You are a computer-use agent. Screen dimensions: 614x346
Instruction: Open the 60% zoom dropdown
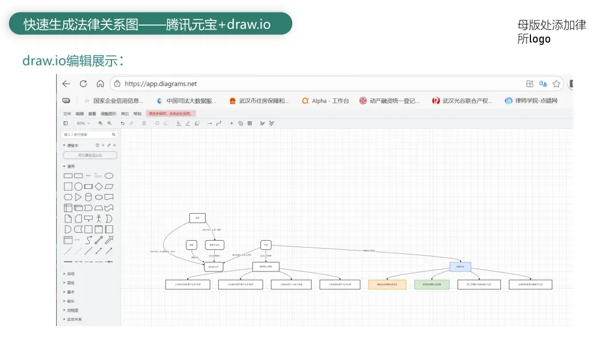pyautogui.click(x=84, y=123)
